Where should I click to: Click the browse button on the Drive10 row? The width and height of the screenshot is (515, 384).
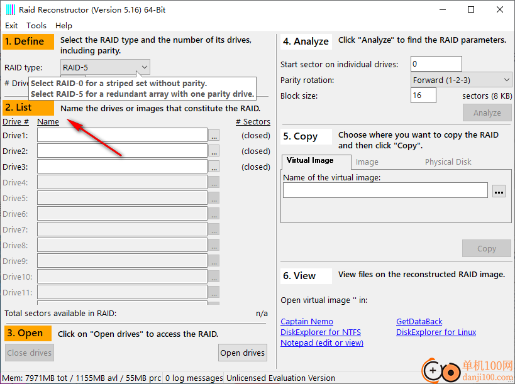(214, 277)
